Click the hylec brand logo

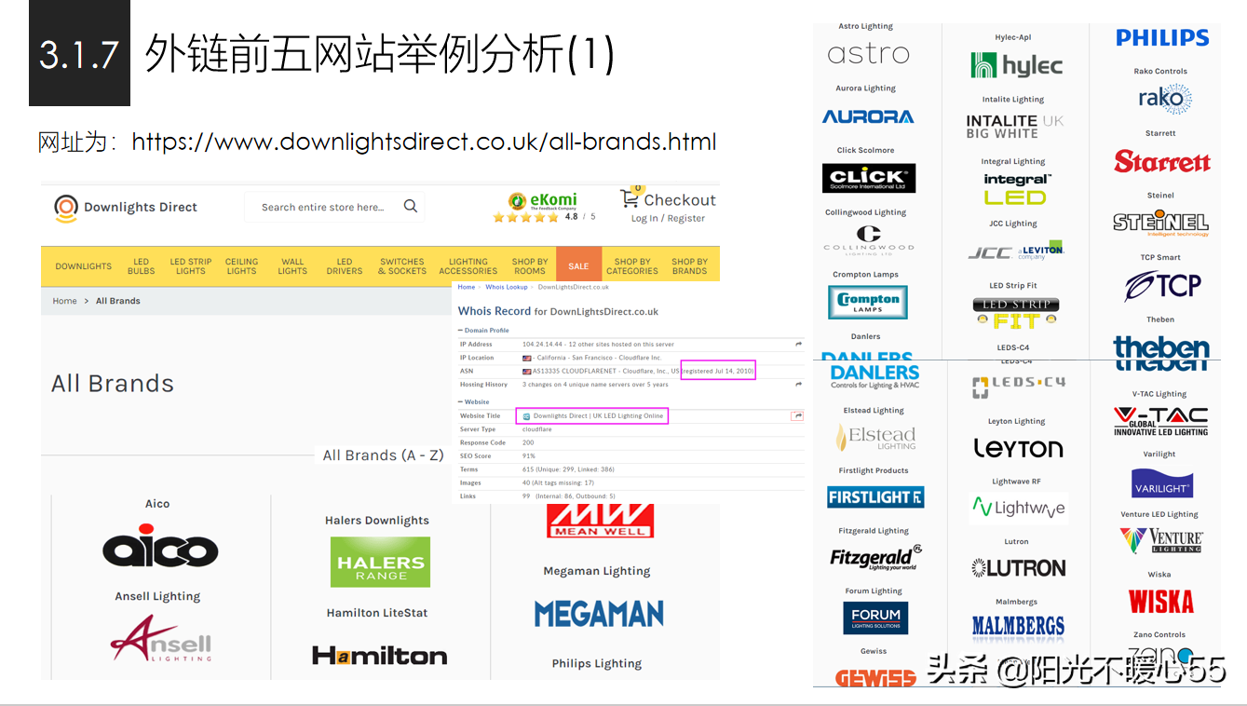[1016, 65]
